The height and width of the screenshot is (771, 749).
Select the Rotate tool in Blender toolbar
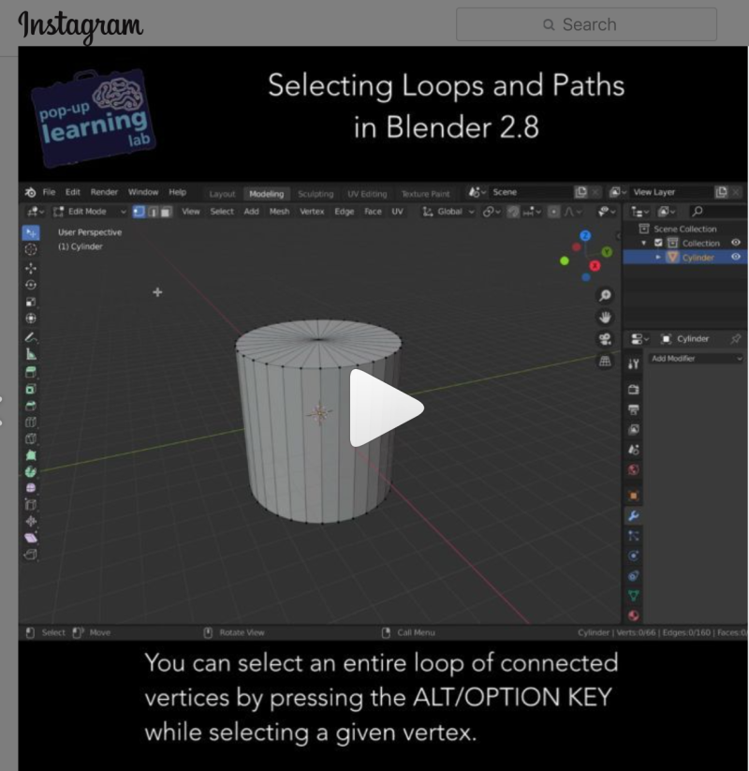coord(31,285)
